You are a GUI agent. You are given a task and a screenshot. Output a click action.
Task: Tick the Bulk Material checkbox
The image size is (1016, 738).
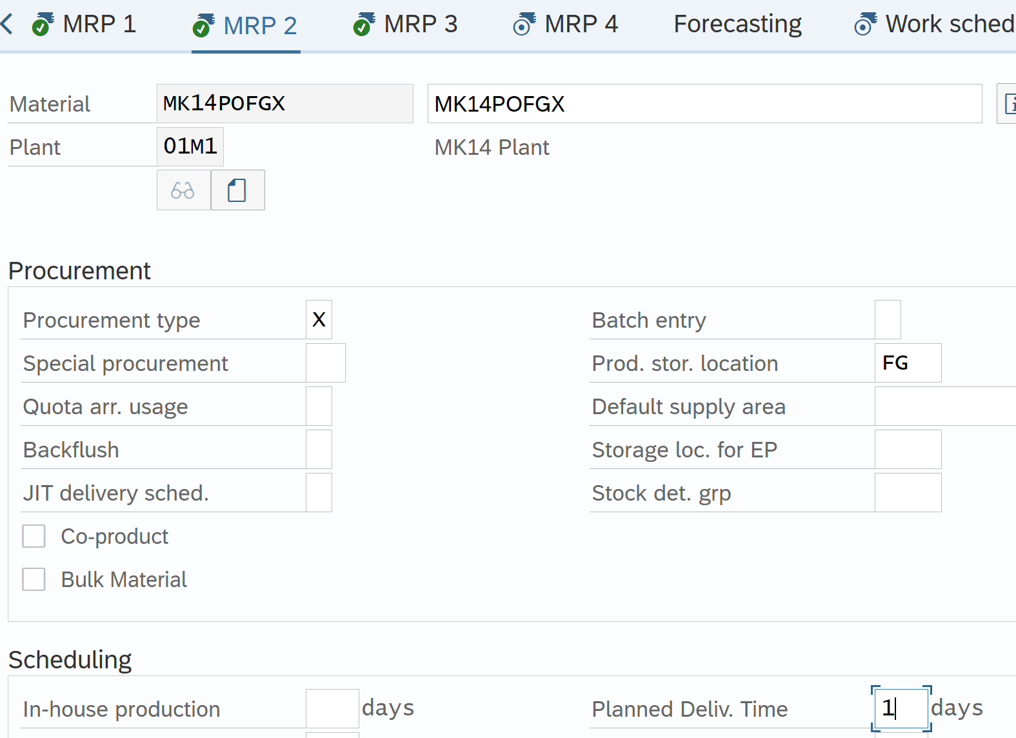34,579
